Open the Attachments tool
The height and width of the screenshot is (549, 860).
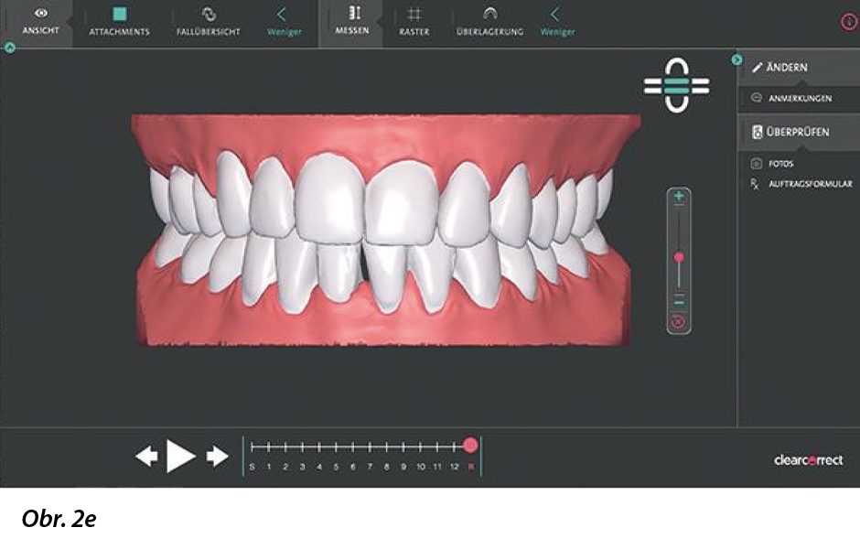(x=120, y=21)
